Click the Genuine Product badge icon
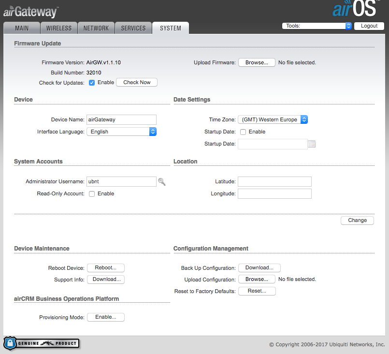 tap(42, 343)
